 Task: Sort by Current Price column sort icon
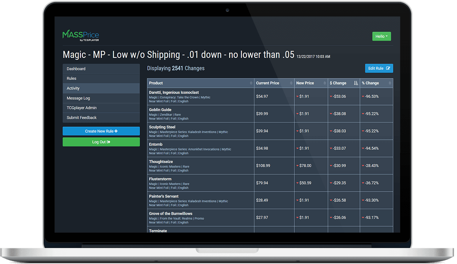click(x=291, y=83)
